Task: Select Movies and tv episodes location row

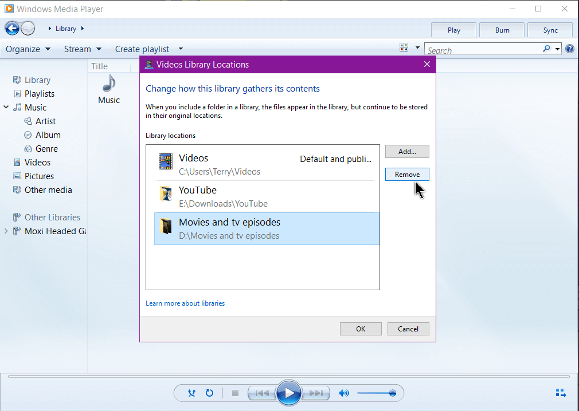Action: [x=267, y=228]
